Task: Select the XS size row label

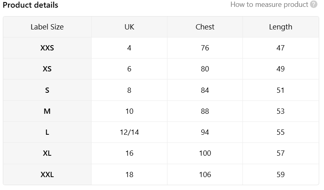Action: pyautogui.click(x=47, y=69)
